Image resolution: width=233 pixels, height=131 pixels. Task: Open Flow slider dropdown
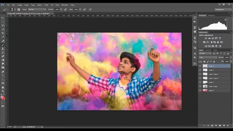pyautogui.click(x=80, y=9)
